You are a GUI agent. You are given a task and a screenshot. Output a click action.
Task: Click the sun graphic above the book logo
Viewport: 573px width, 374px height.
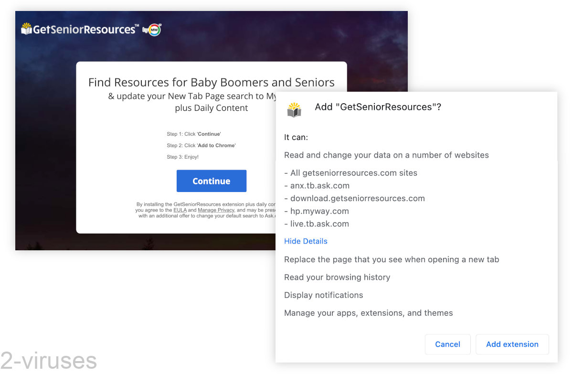(x=26, y=25)
